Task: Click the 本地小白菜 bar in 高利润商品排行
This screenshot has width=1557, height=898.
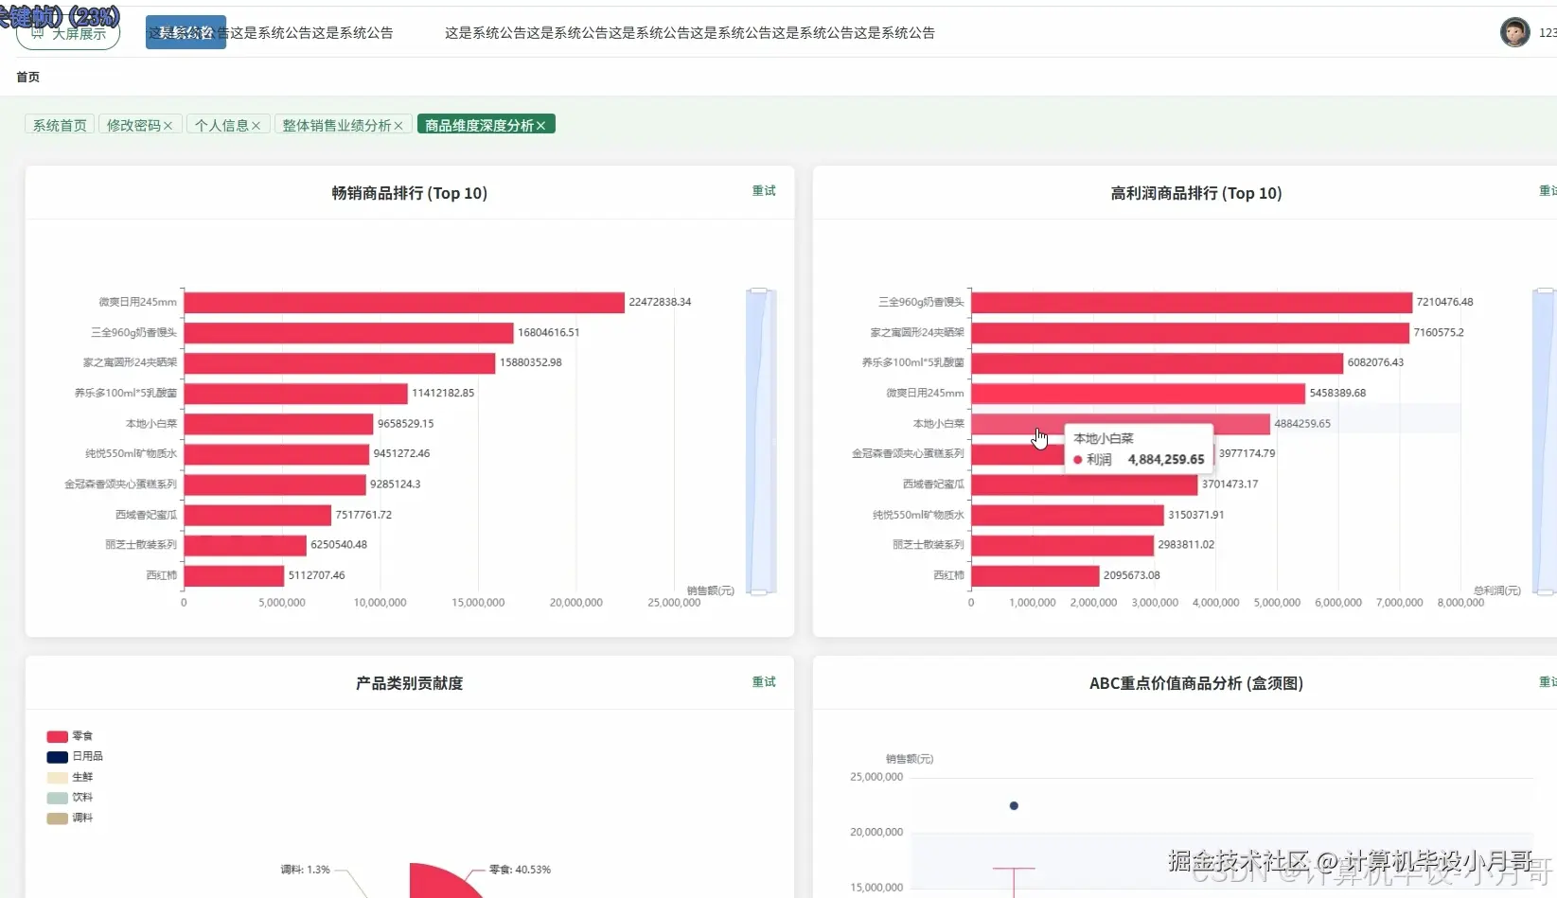Action: coord(1121,424)
